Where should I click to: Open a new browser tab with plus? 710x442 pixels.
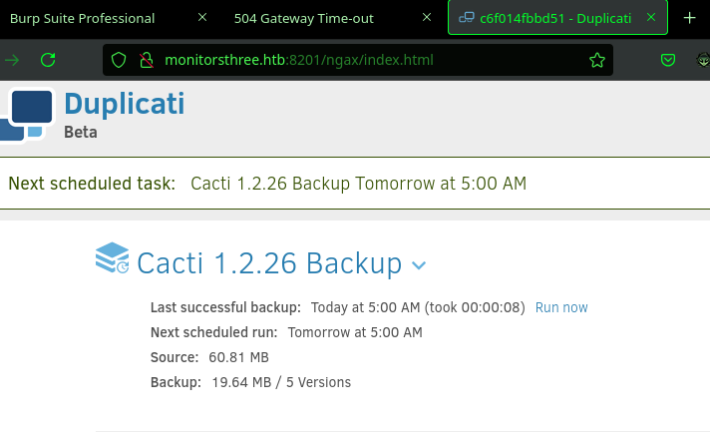(x=690, y=18)
